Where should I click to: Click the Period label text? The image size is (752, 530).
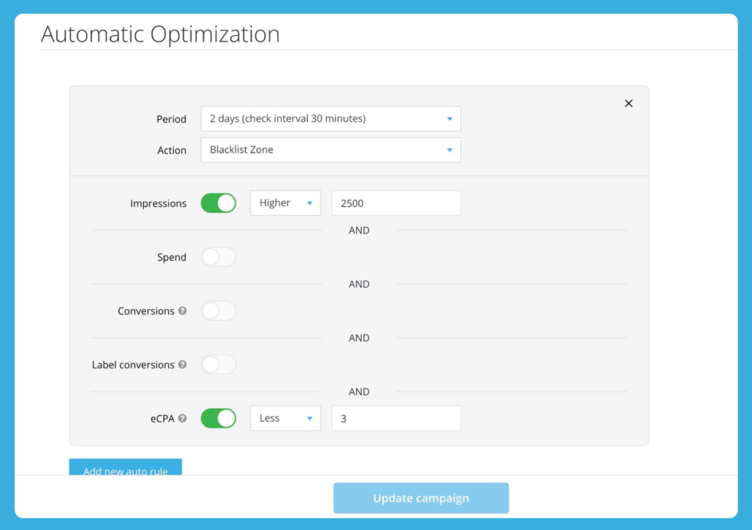(x=171, y=120)
